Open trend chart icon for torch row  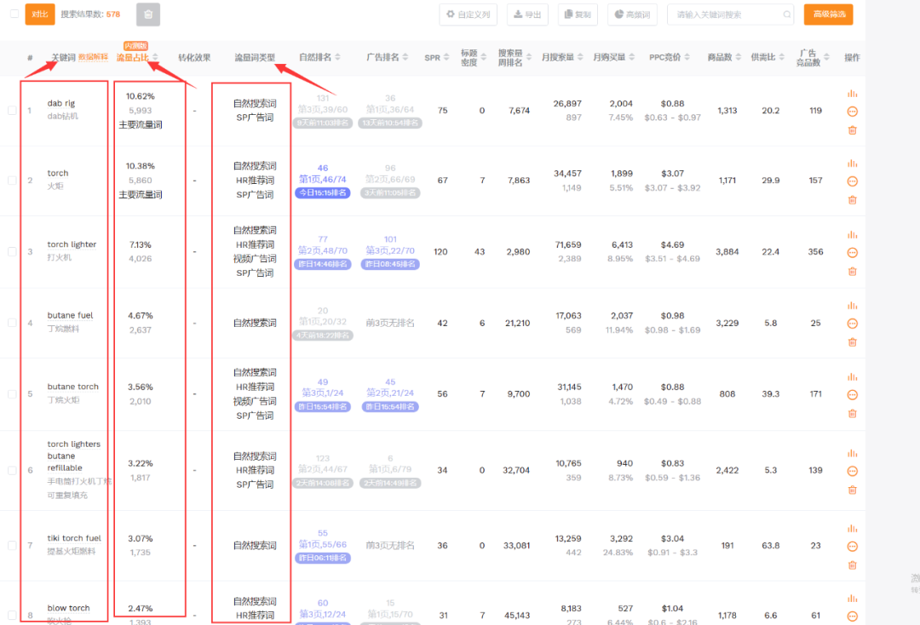pyautogui.click(x=853, y=163)
